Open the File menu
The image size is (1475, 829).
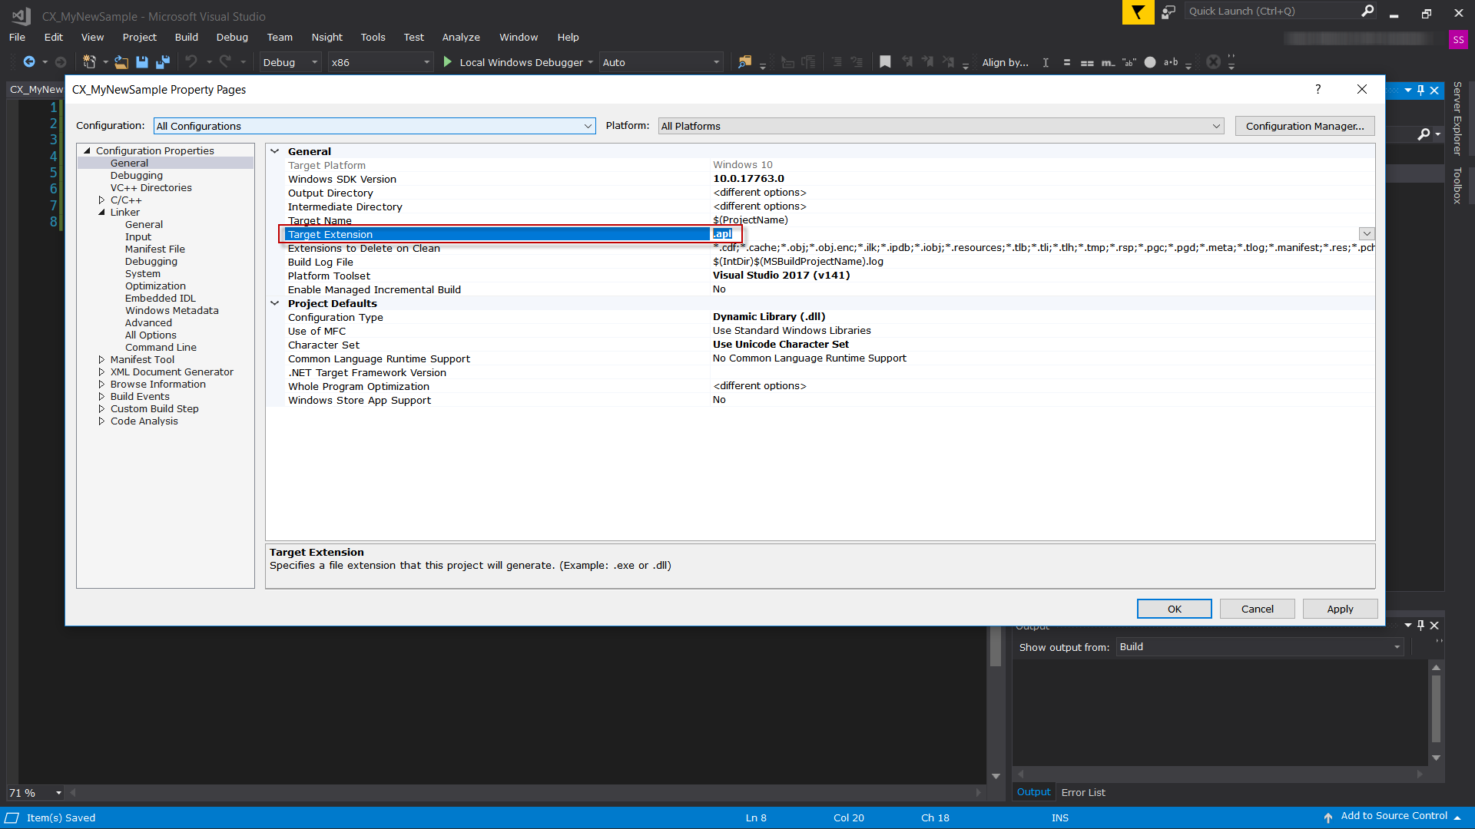pyautogui.click(x=17, y=37)
